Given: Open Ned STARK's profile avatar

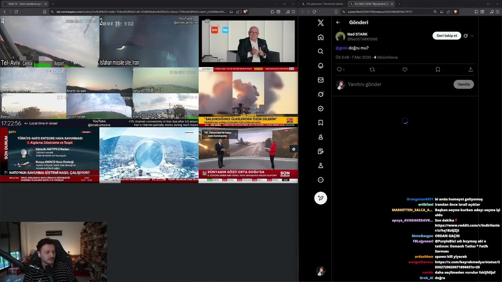Looking at the screenshot, I should [x=340, y=36].
